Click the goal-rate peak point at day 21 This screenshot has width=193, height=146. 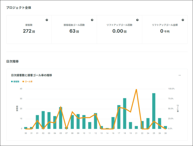point(136,90)
